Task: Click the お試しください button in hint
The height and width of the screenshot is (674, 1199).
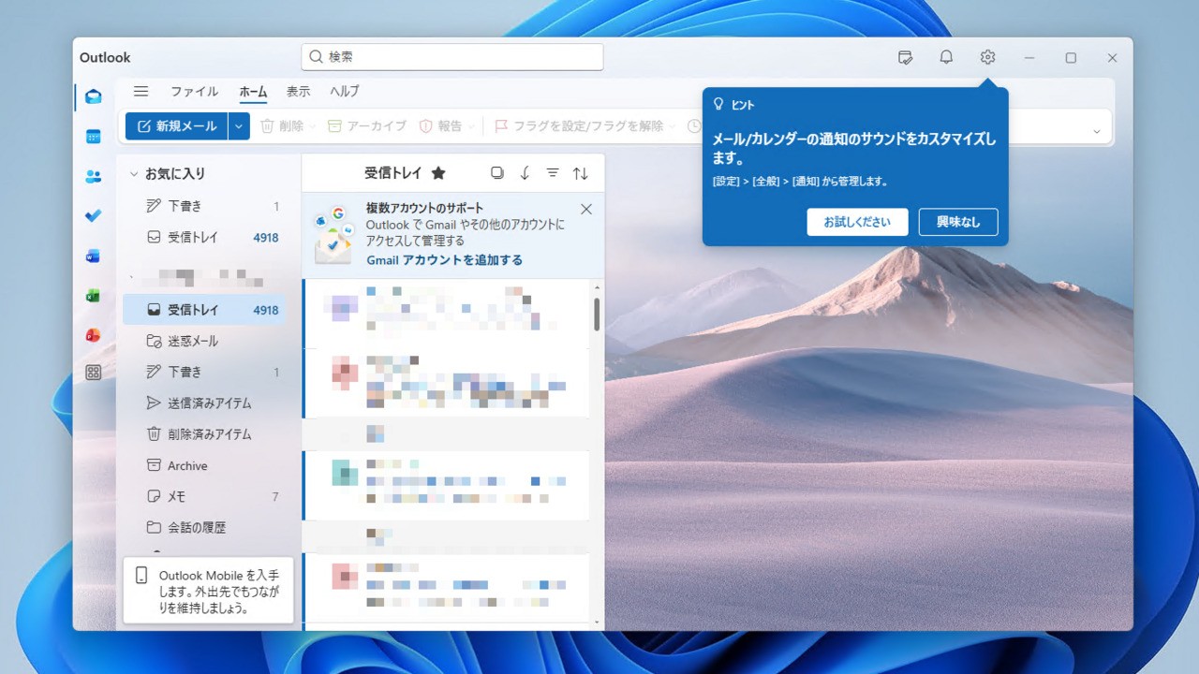Action: coord(857,222)
